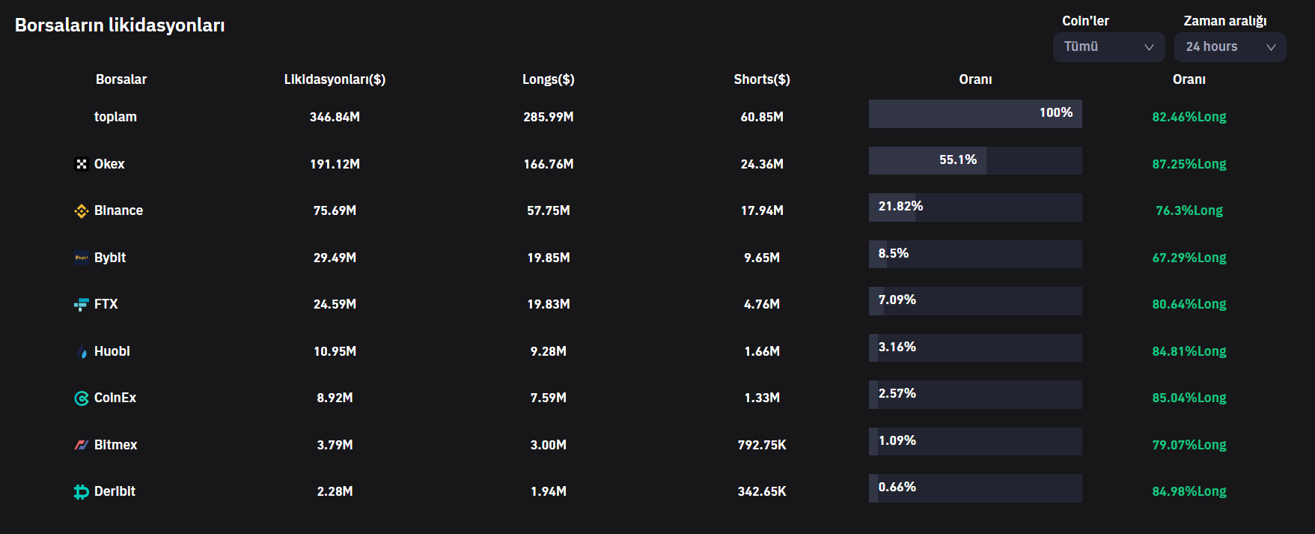
Task: Click the Longs($) column header
Action: point(548,79)
